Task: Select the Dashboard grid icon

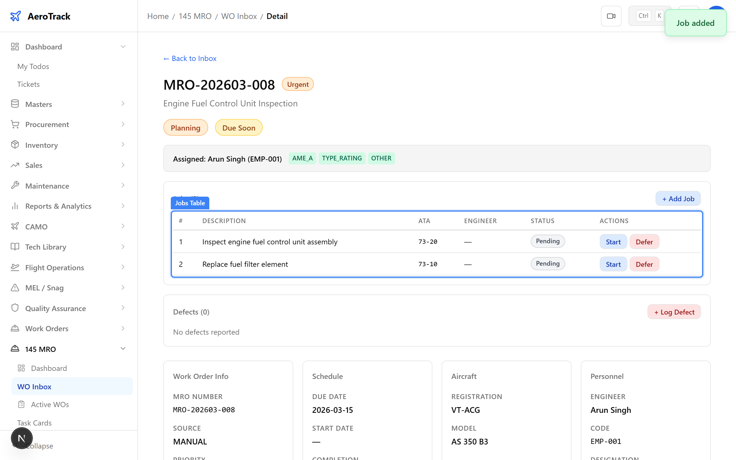Action: [x=15, y=47]
